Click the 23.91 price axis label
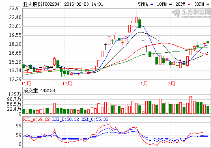 point(15,9)
